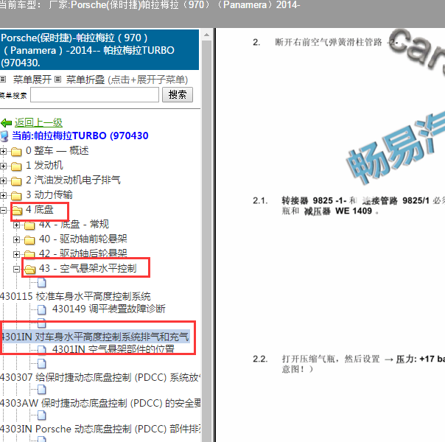This screenshot has height=442, width=445.
Task: Expand the 0 整车 — 概述 node
Action: pos(3,151)
